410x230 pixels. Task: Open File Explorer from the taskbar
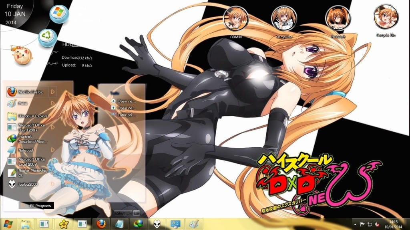coord(26,224)
